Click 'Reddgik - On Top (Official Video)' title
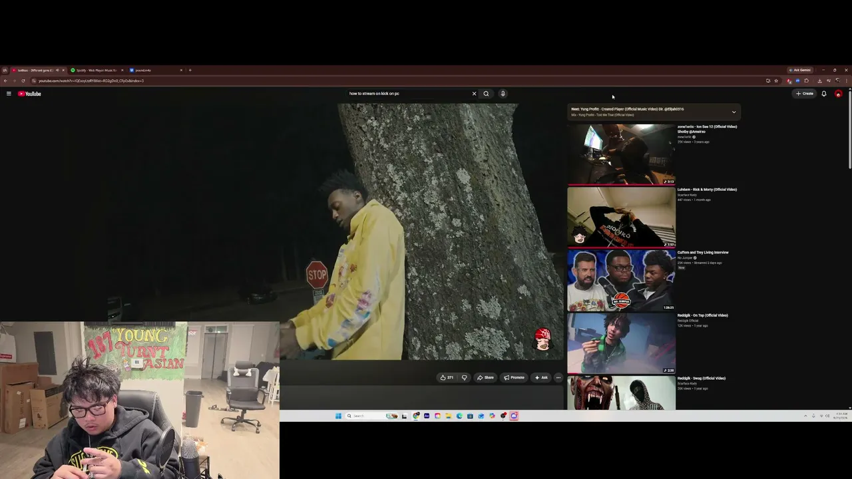This screenshot has width=852, height=479. [x=703, y=315]
